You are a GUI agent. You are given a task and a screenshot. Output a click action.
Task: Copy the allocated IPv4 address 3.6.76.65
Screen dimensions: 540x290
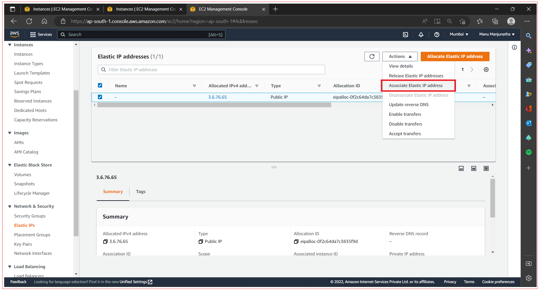[x=105, y=242]
